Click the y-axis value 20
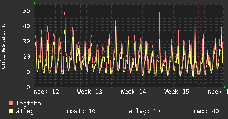The width and height of the screenshot is (228, 119). click(x=26, y=57)
